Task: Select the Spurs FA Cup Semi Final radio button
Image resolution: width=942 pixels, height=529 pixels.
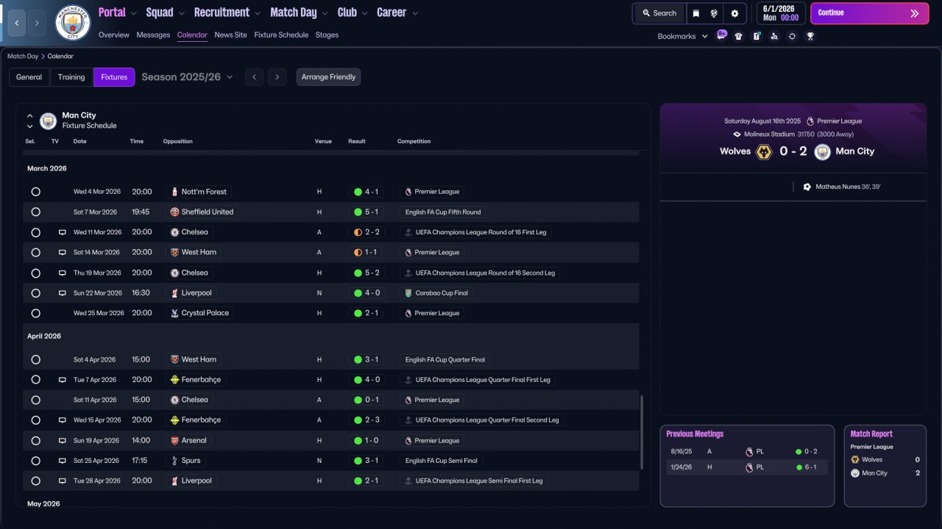Action: [35, 461]
